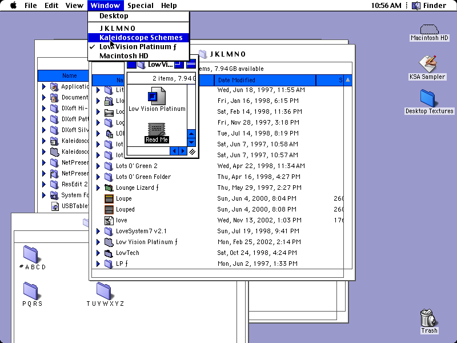
Task: Choose Desktop from the Window menu
Action: [x=139, y=16]
